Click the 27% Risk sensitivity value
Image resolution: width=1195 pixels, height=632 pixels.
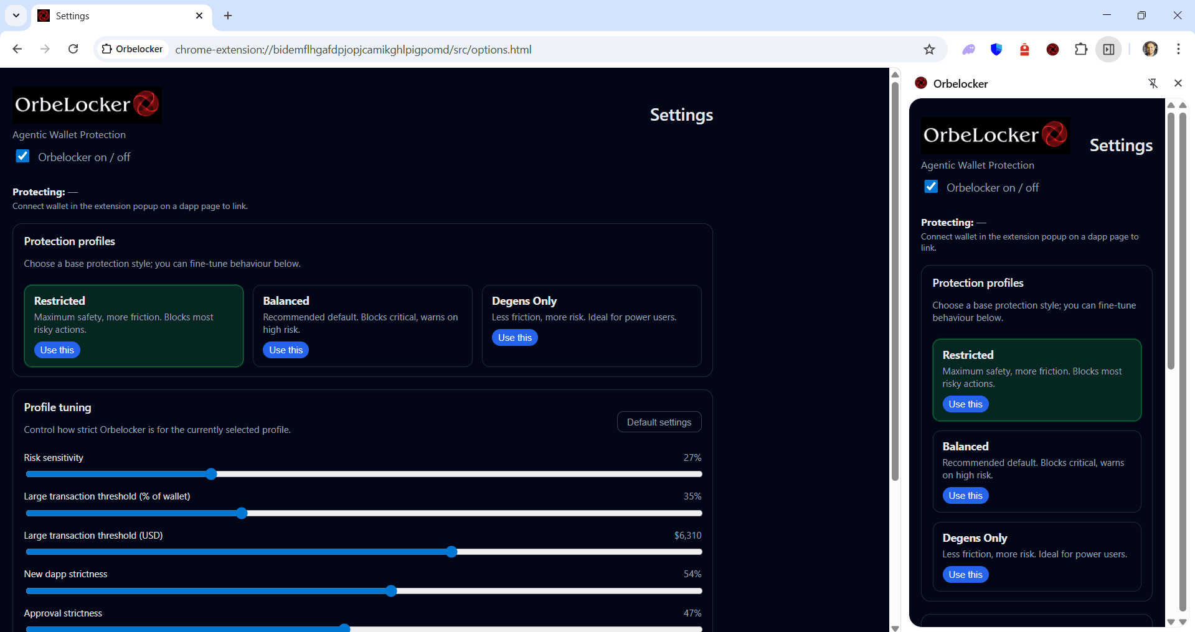coord(692,458)
